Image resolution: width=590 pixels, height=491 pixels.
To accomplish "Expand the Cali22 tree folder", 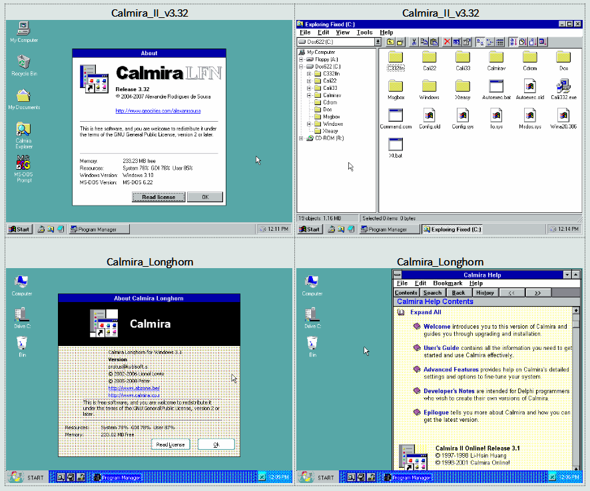I will click(x=309, y=81).
